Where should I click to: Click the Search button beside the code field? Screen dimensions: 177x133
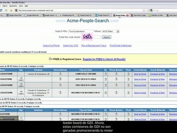107,37
